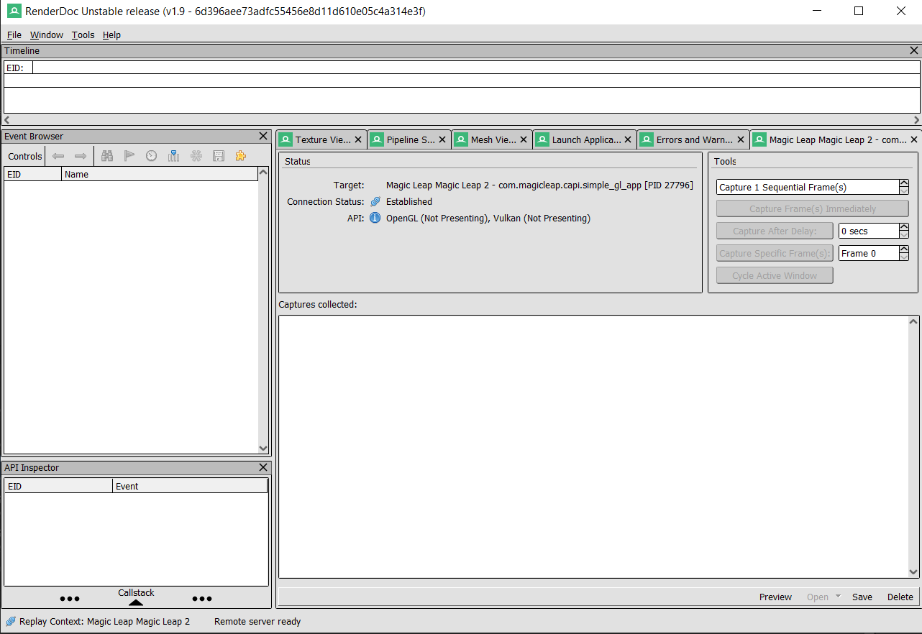Decrease capture delay seconds stepper
This screenshot has width=922, height=634.
[904, 234]
